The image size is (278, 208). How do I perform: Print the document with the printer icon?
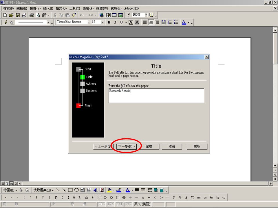(32, 15)
